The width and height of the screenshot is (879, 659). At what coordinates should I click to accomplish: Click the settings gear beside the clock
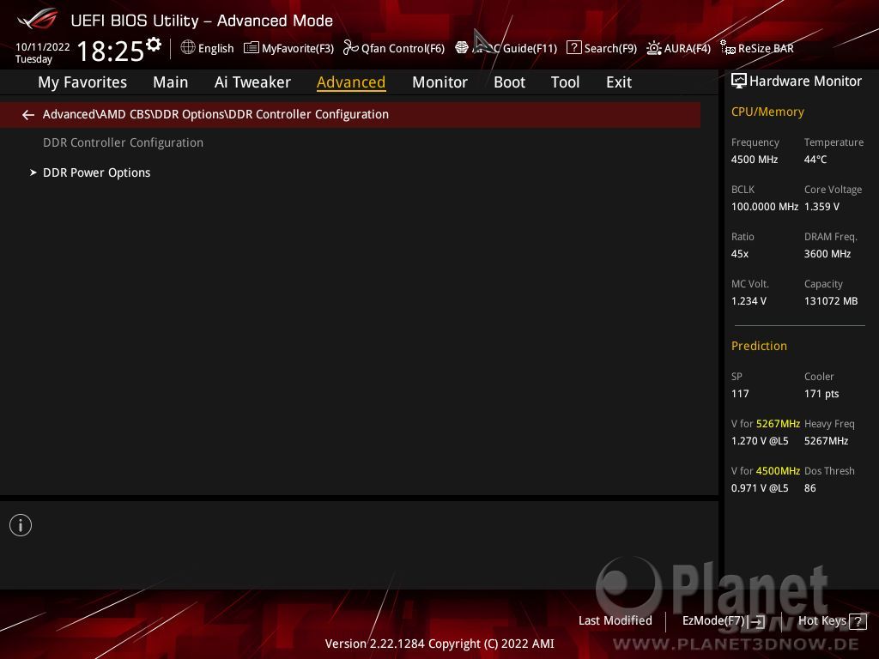(x=154, y=45)
